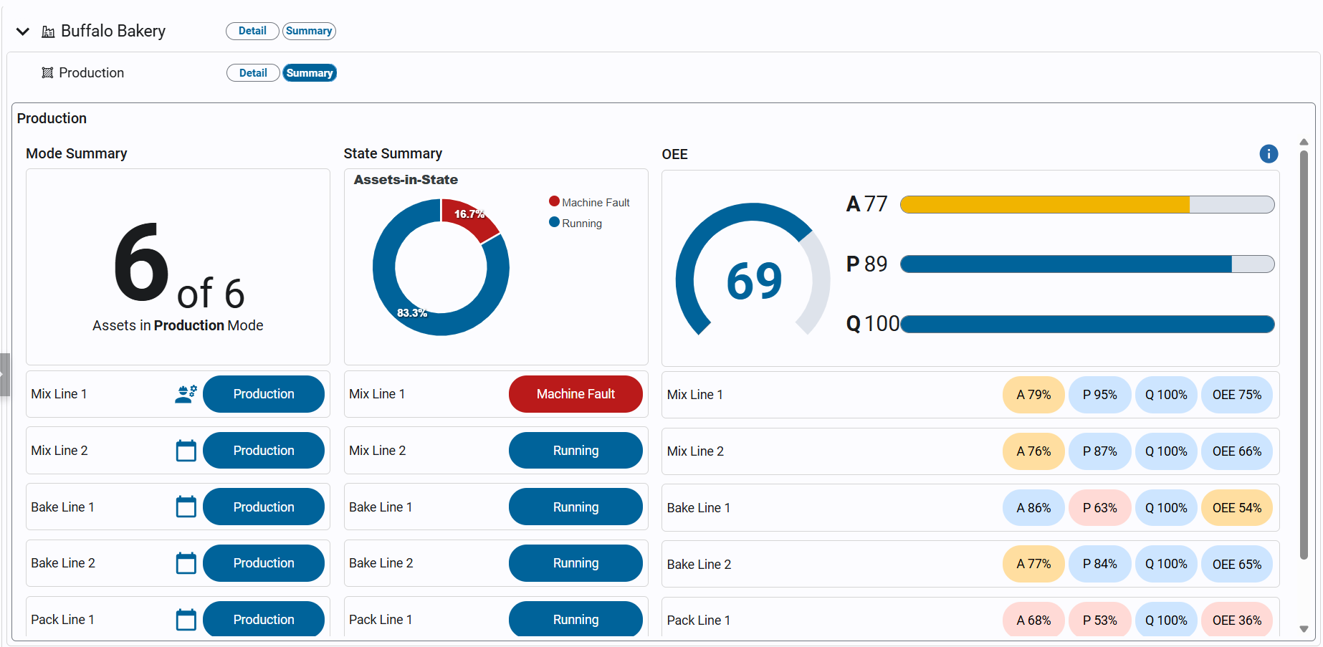Click the Production area icon
This screenshot has height=647, width=1323.
coord(47,73)
